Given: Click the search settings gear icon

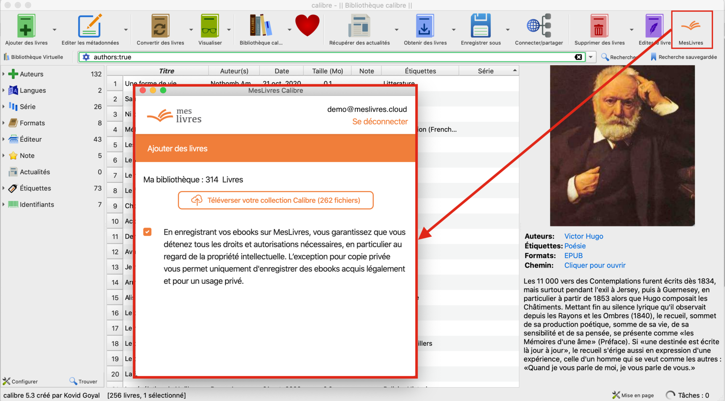Looking at the screenshot, I should (86, 57).
